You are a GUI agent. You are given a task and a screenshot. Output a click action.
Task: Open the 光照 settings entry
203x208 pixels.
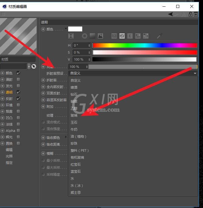pos(9,156)
